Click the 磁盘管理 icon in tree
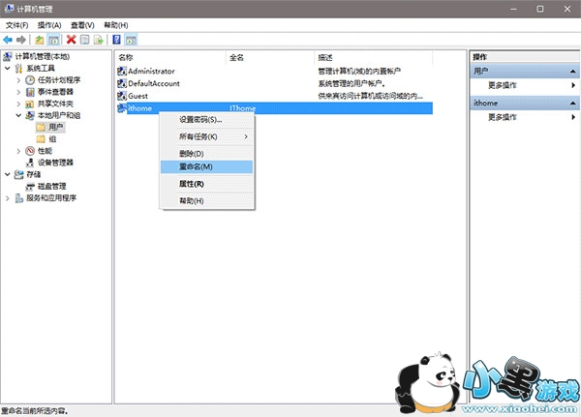Viewport: 581px width, 417px height. click(30, 187)
